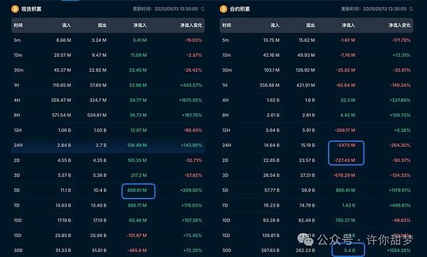Click net inflow 138.49 M in 24H row
The image size is (427, 257).
[137, 146]
